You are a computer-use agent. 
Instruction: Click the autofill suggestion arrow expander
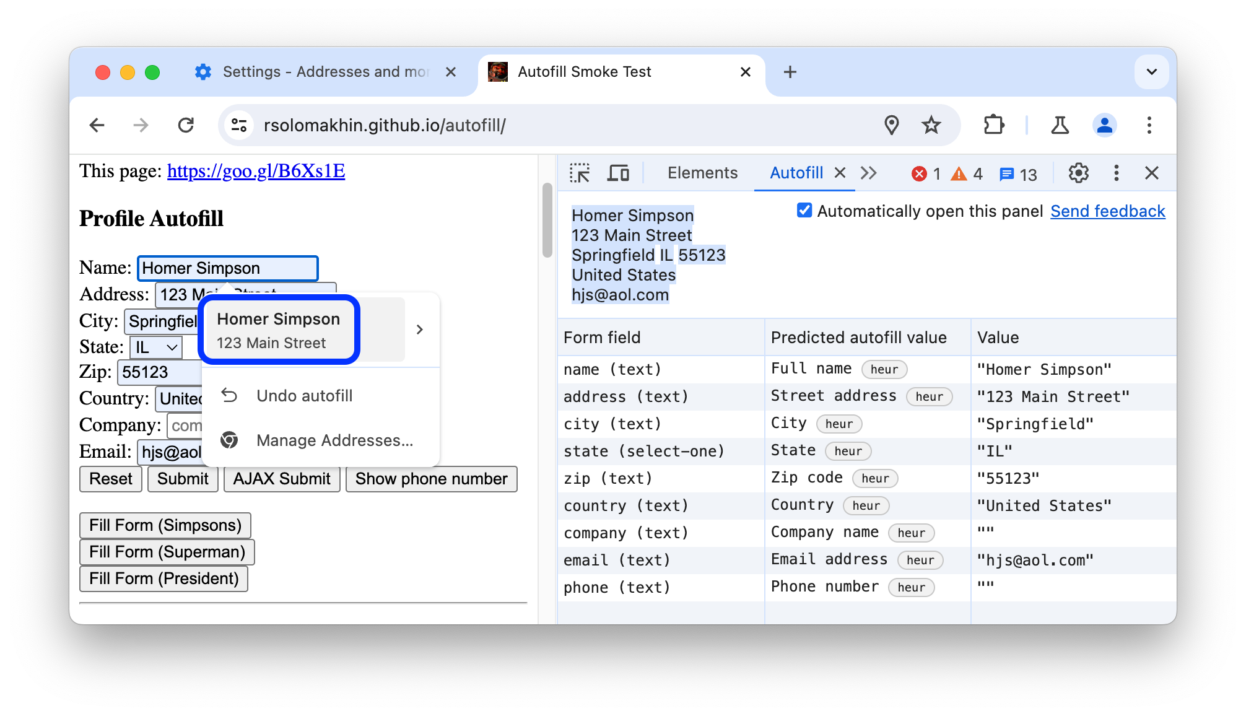(419, 330)
